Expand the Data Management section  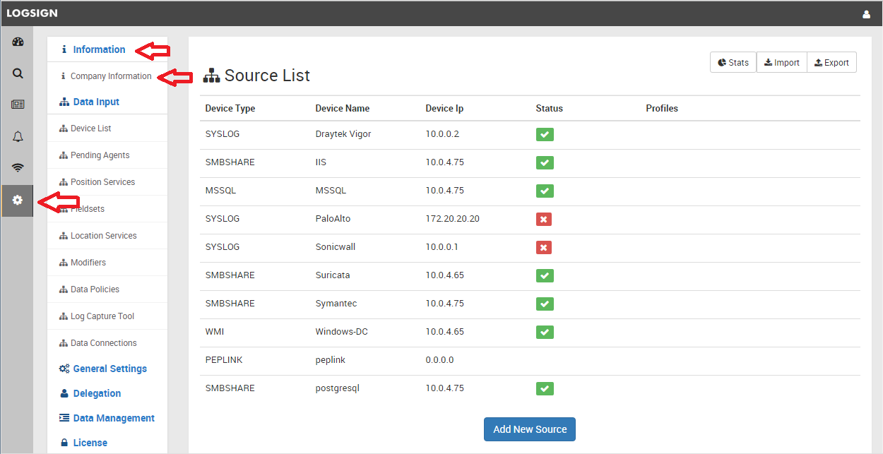[107, 418]
